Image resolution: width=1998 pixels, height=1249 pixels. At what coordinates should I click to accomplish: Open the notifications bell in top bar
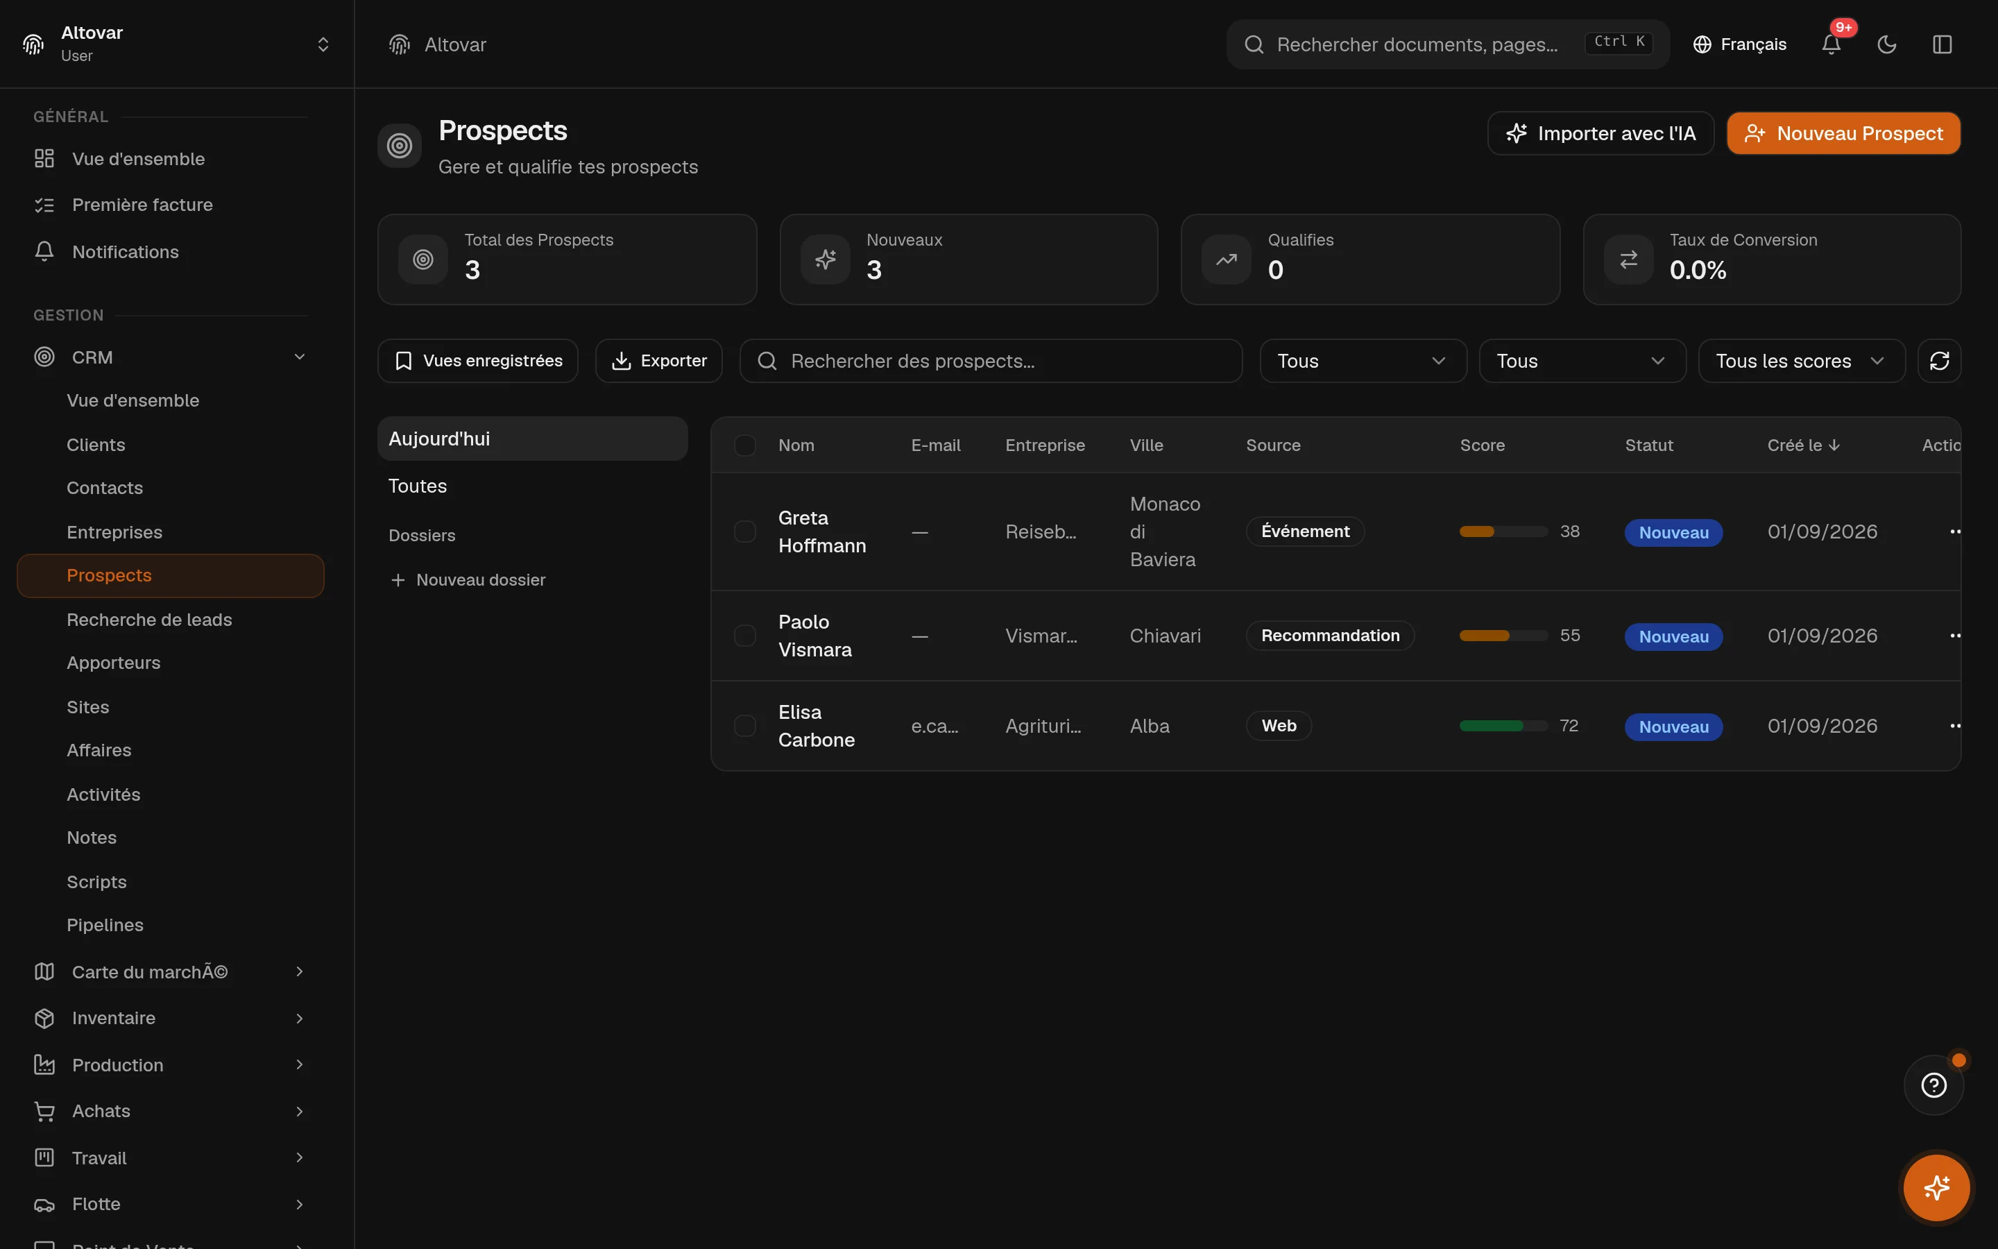click(x=1830, y=44)
